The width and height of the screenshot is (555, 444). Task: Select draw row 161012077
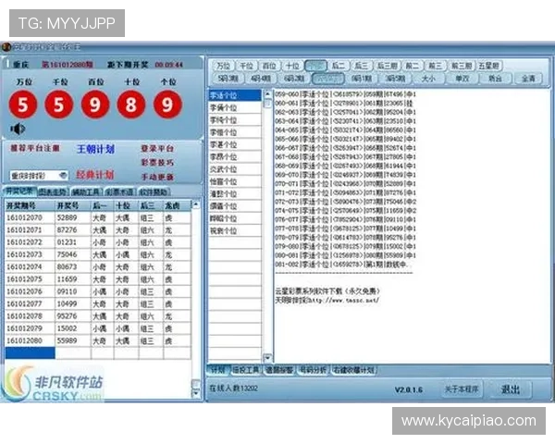pyautogui.click(x=98, y=303)
